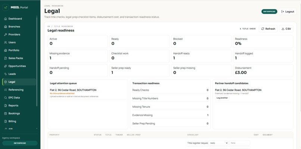The width and height of the screenshot is (301, 149).
Task: Click the Readiness 0% stat card
Action: (263, 41)
